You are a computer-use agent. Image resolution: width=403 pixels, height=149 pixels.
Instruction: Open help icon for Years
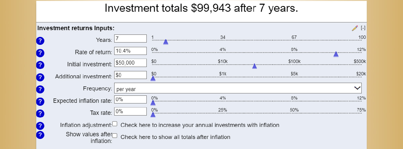click(40, 41)
